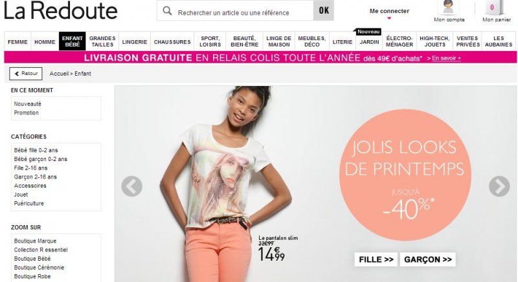
Task: Advance carousel with right arrow
Action: click(499, 186)
